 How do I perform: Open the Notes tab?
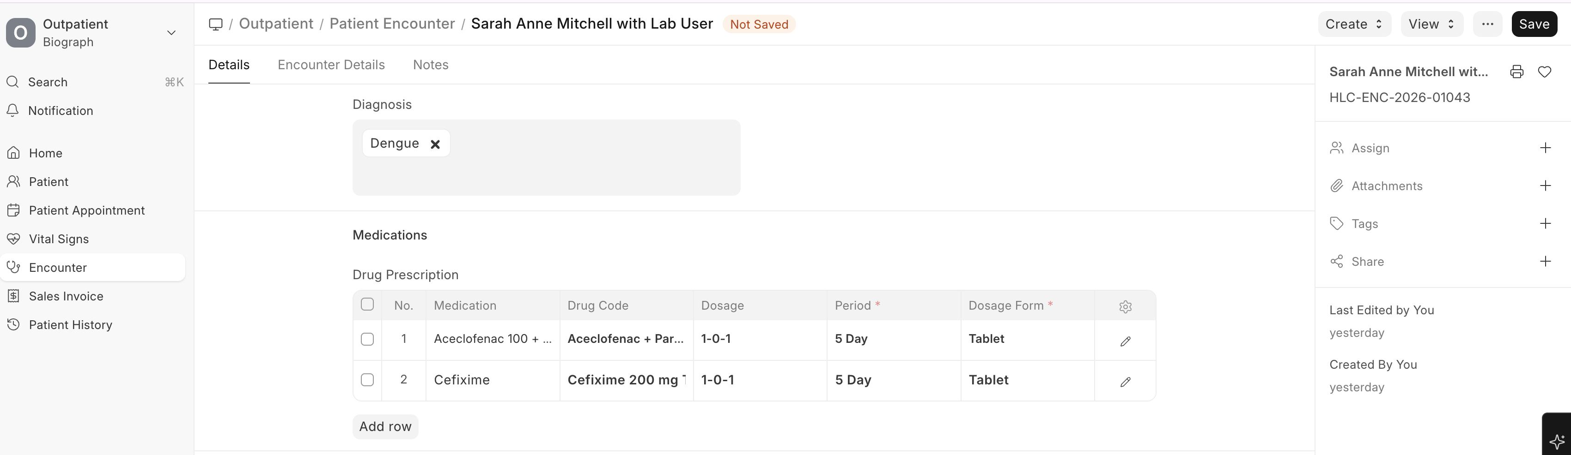pyautogui.click(x=431, y=65)
